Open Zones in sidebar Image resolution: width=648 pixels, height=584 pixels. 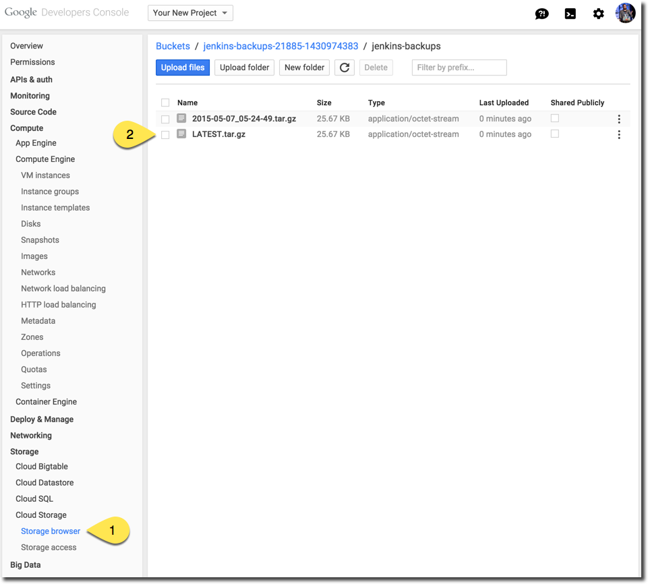click(x=32, y=337)
